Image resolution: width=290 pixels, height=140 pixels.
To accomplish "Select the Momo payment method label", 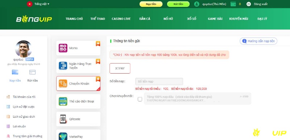I will 74,48.
